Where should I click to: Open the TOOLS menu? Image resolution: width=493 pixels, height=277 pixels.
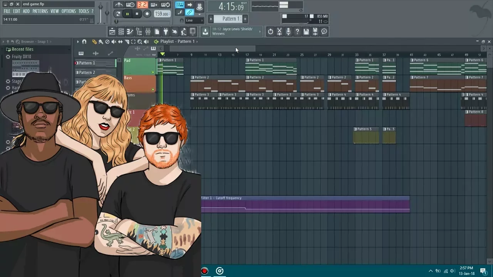pos(84,12)
